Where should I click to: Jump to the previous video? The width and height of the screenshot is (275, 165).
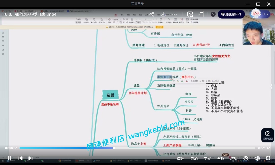(20, 158)
